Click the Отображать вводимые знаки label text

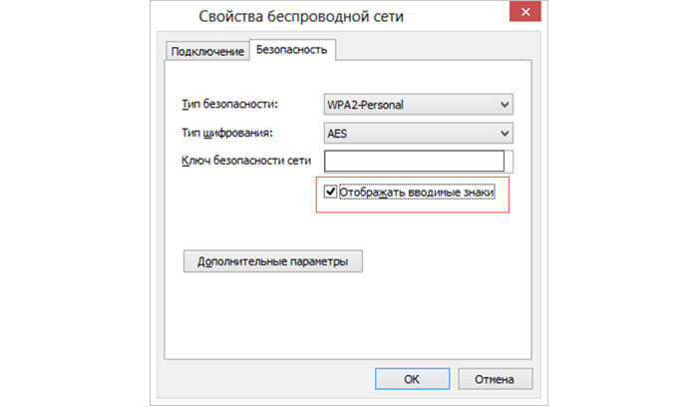[x=417, y=193]
